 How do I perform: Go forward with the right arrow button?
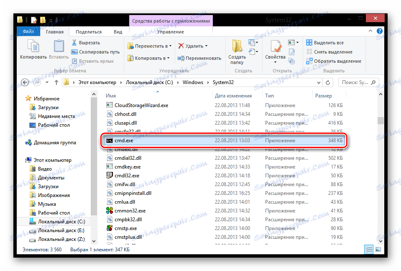point(37,82)
